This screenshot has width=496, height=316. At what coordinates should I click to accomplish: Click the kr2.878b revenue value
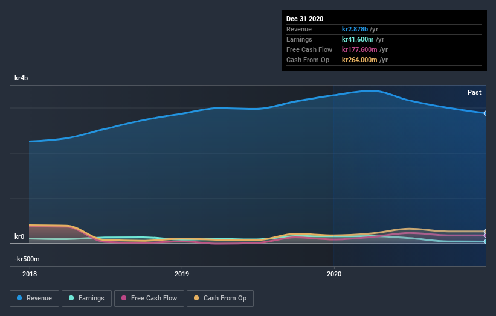pos(355,29)
